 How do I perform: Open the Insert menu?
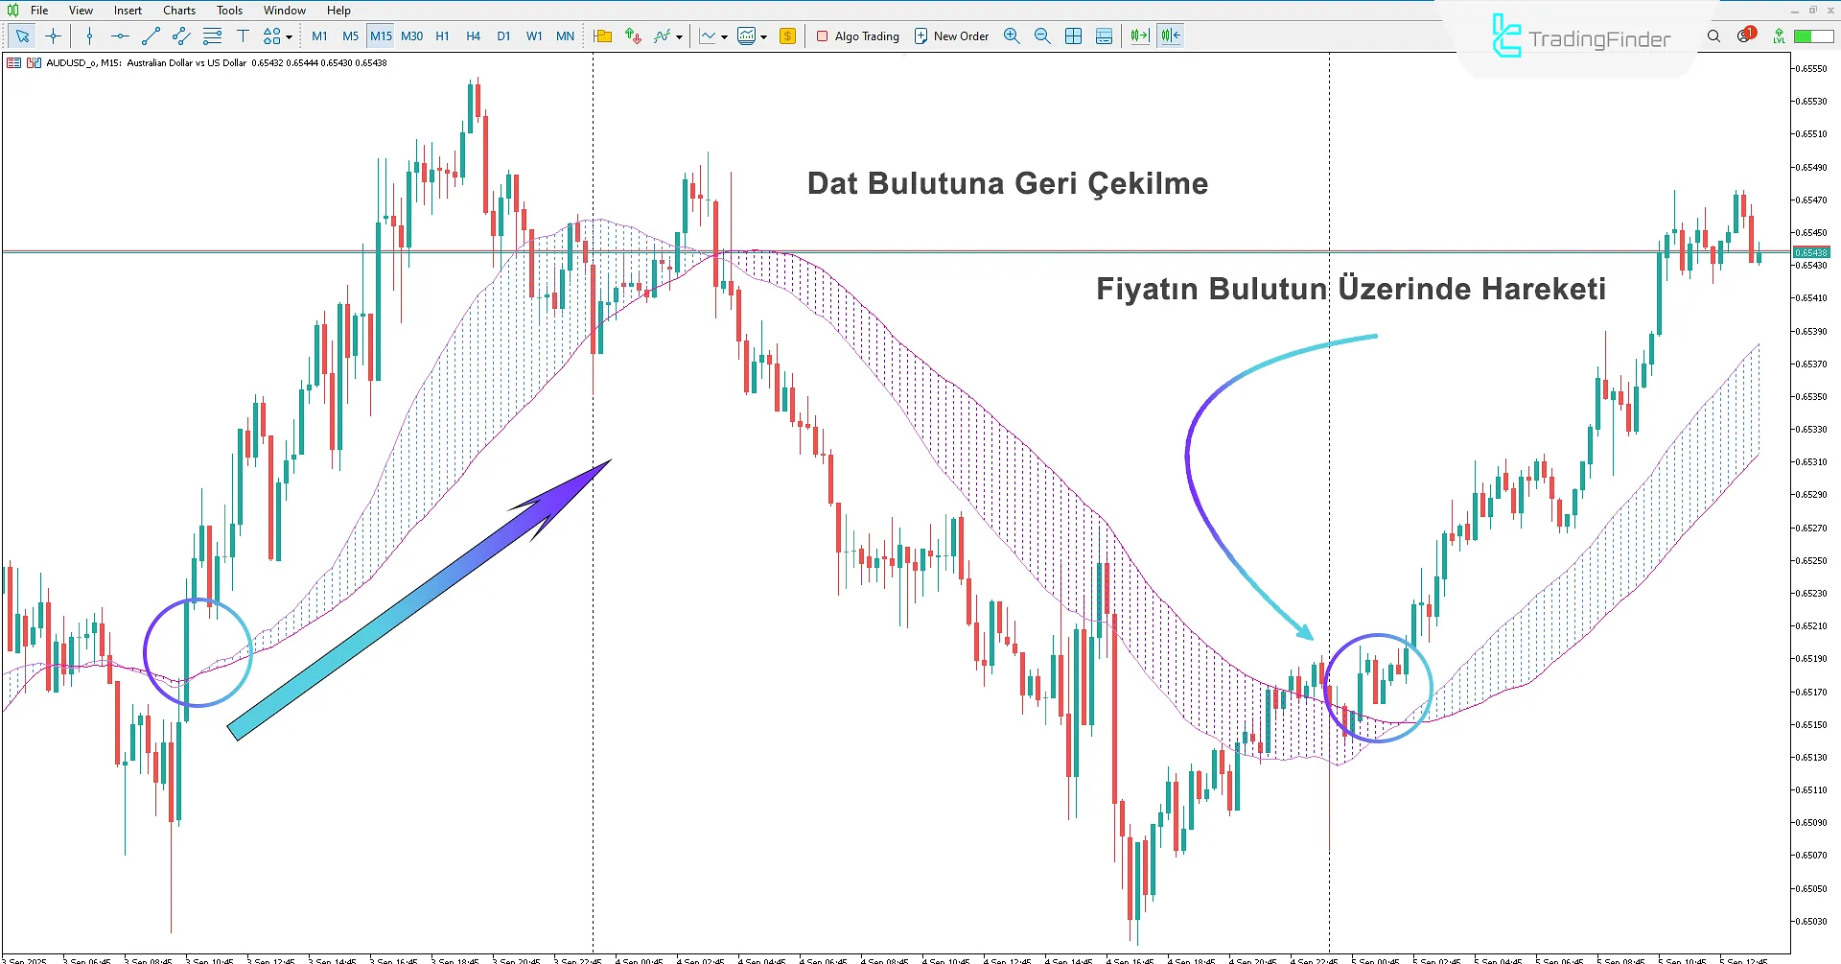click(128, 10)
